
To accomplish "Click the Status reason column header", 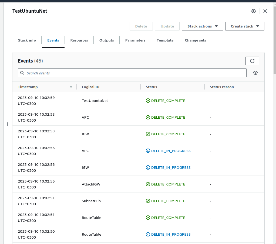I will pos(222,87).
